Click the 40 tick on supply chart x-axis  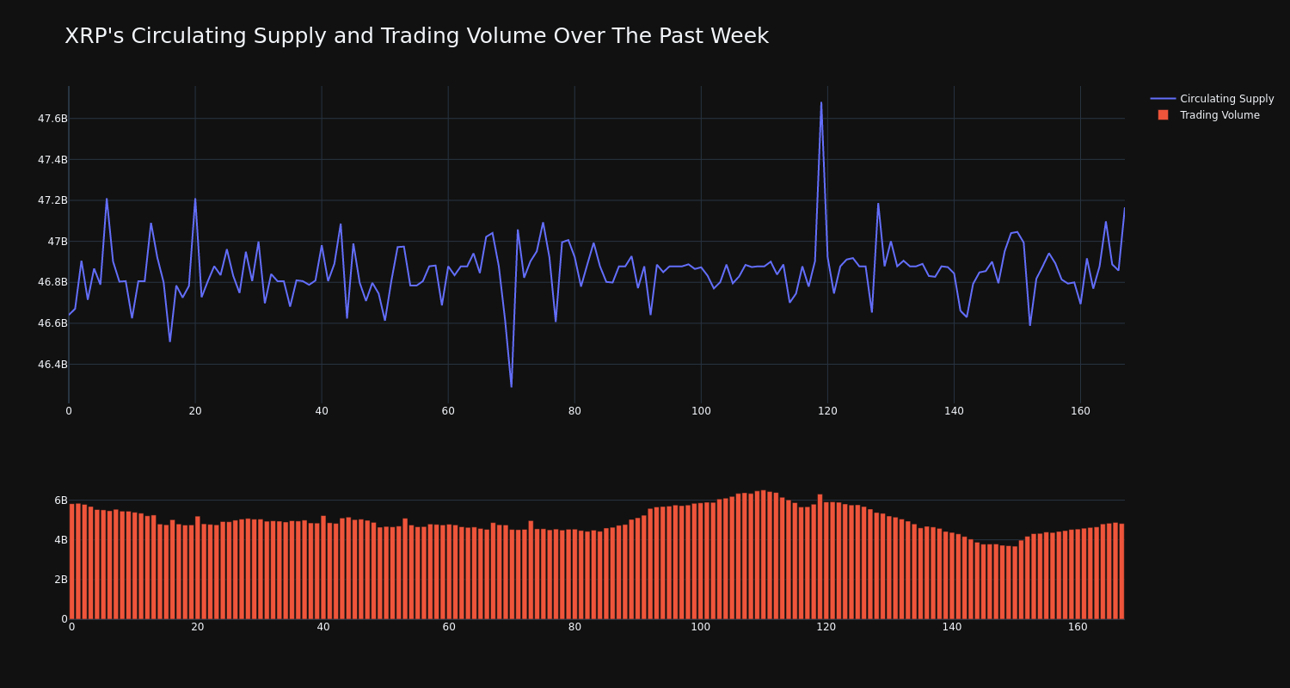pyautogui.click(x=322, y=411)
